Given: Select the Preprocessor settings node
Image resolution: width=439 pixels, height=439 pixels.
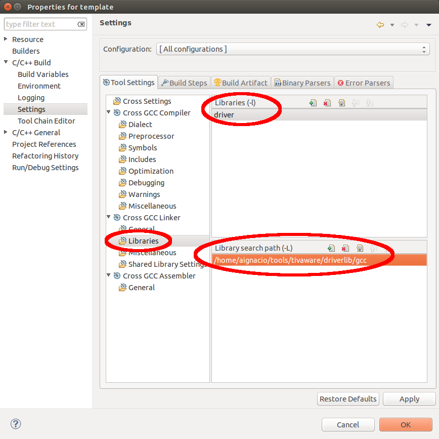Looking at the screenshot, I should coord(151,136).
